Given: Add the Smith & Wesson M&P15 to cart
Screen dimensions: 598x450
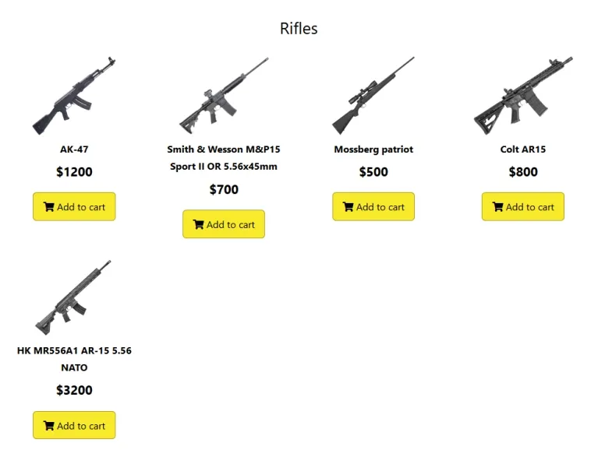Looking at the screenshot, I should (x=224, y=224).
